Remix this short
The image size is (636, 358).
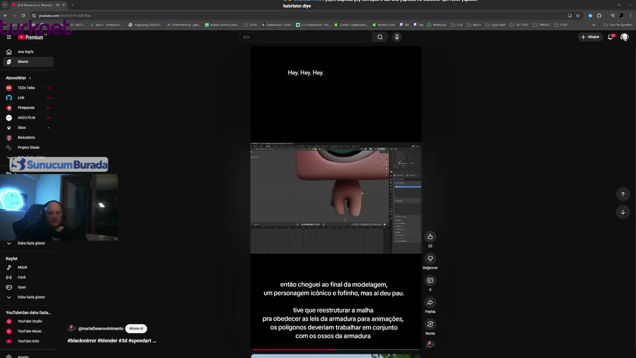(x=430, y=324)
